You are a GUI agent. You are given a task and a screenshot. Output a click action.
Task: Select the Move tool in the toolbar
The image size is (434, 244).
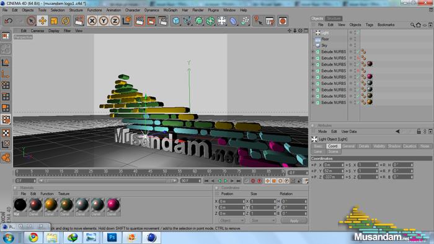pos(42,20)
